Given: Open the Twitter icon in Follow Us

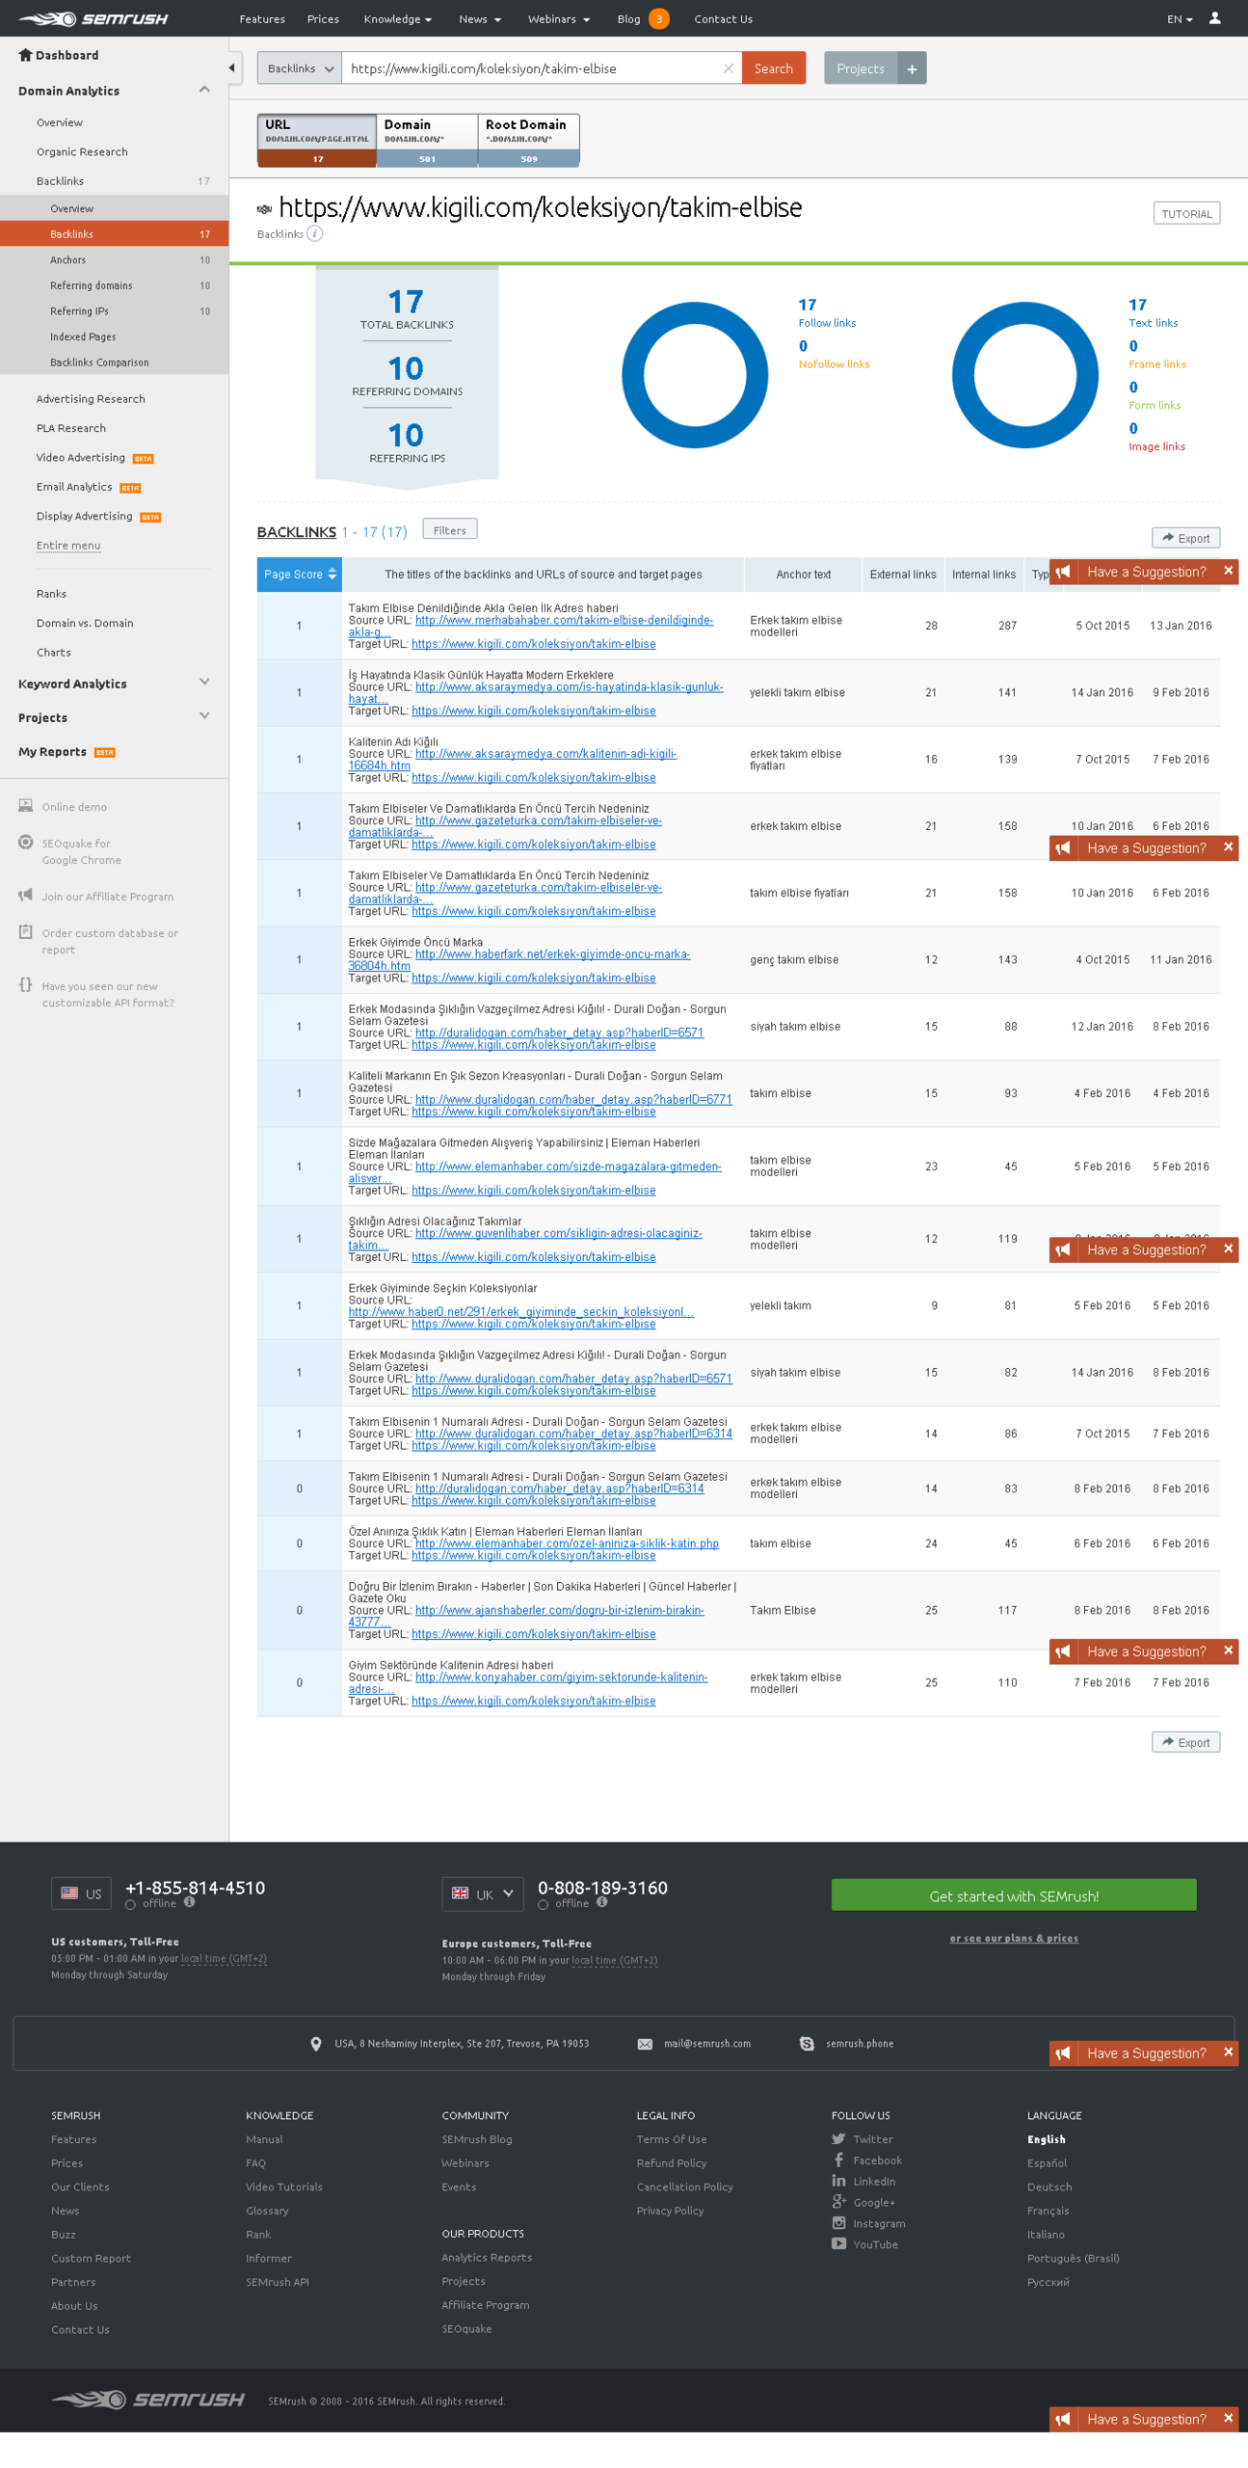Looking at the screenshot, I should [838, 2138].
